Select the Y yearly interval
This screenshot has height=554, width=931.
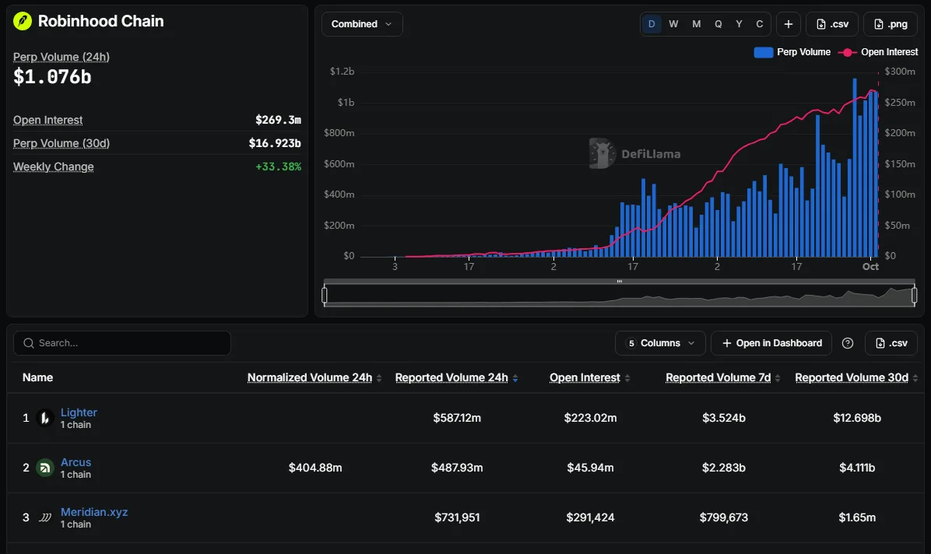tap(740, 24)
